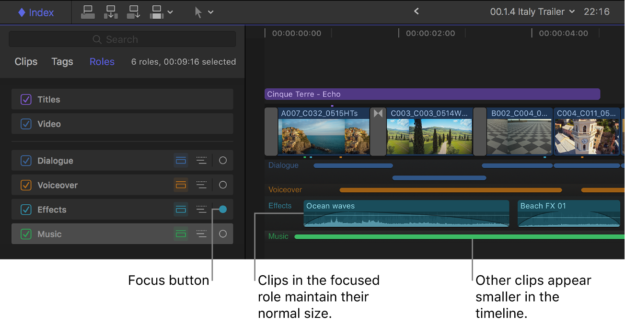Select the Arrow (Select) tool
Viewport: 625px width, 327px height.
pyautogui.click(x=198, y=12)
